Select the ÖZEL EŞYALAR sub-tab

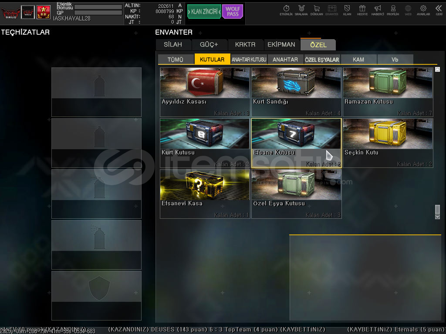pos(322,59)
